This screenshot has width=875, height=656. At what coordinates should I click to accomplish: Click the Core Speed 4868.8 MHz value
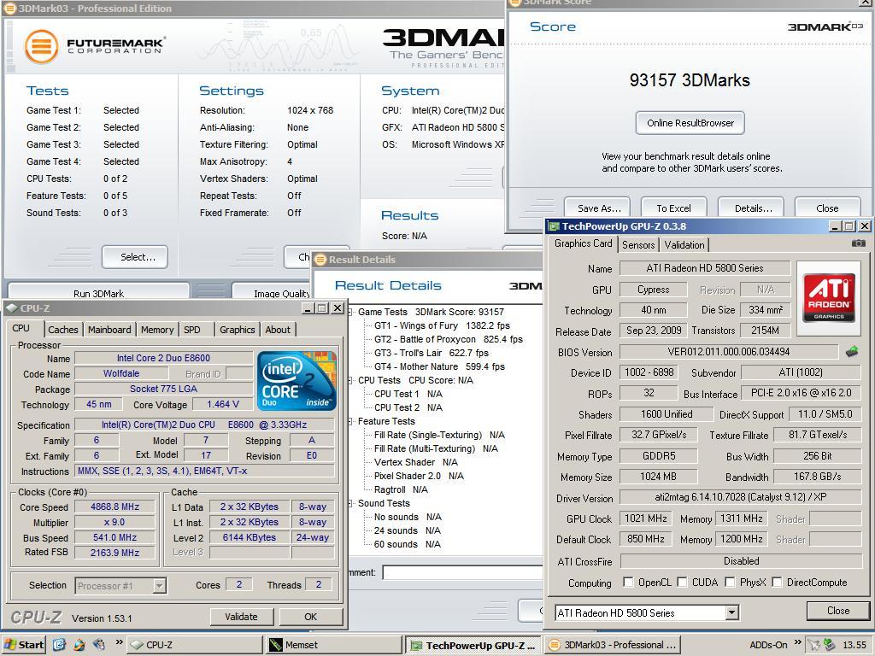pyautogui.click(x=115, y=507)
